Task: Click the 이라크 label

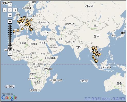Action: pyautogui.click(x=52, y=39)
